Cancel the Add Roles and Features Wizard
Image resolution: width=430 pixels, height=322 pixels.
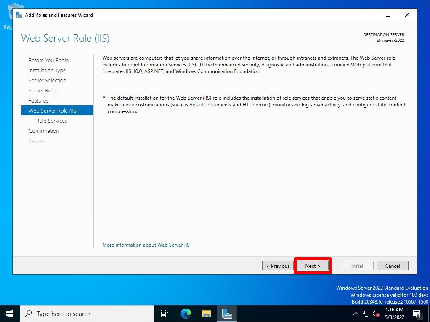(x=393, y=266)
